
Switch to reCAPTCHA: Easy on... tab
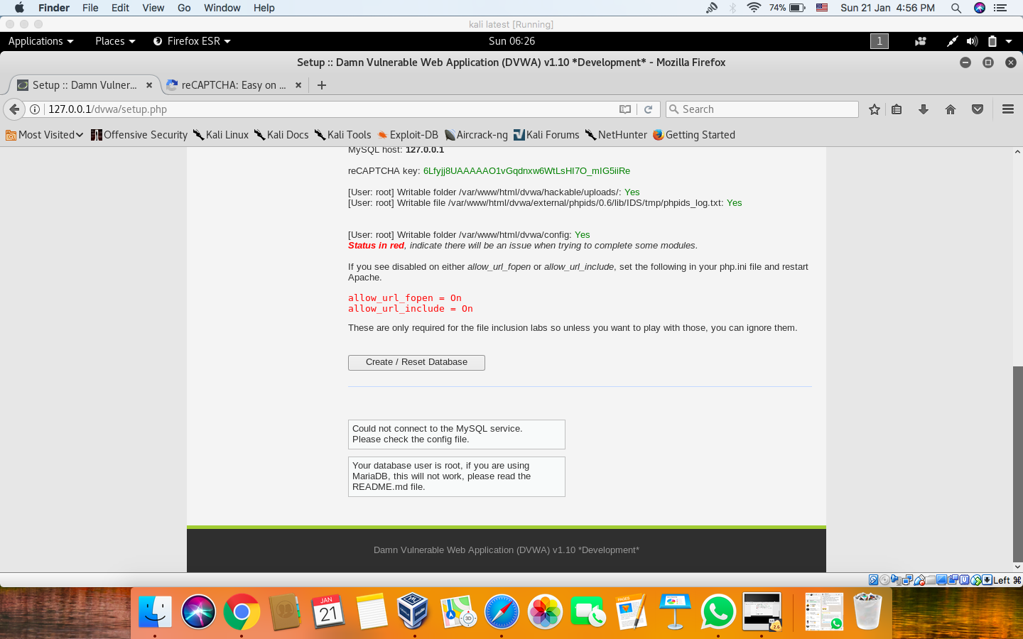pos(234,85)
